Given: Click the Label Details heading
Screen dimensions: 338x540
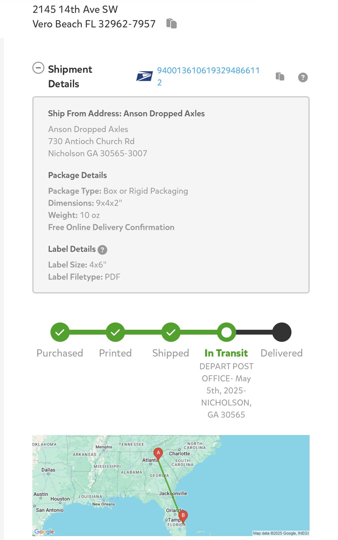Looking at the screenshot, I should [72, 249].
